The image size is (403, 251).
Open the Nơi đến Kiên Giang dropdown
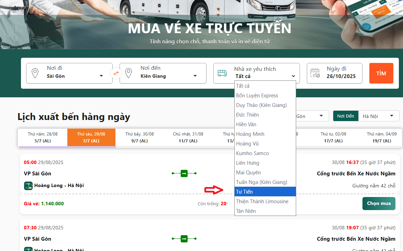(x=168, y=76)
